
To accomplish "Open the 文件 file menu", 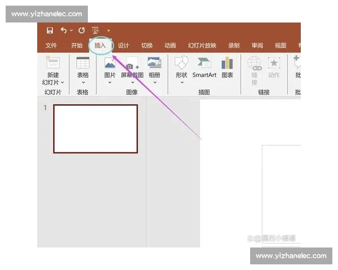I will 51,46.
